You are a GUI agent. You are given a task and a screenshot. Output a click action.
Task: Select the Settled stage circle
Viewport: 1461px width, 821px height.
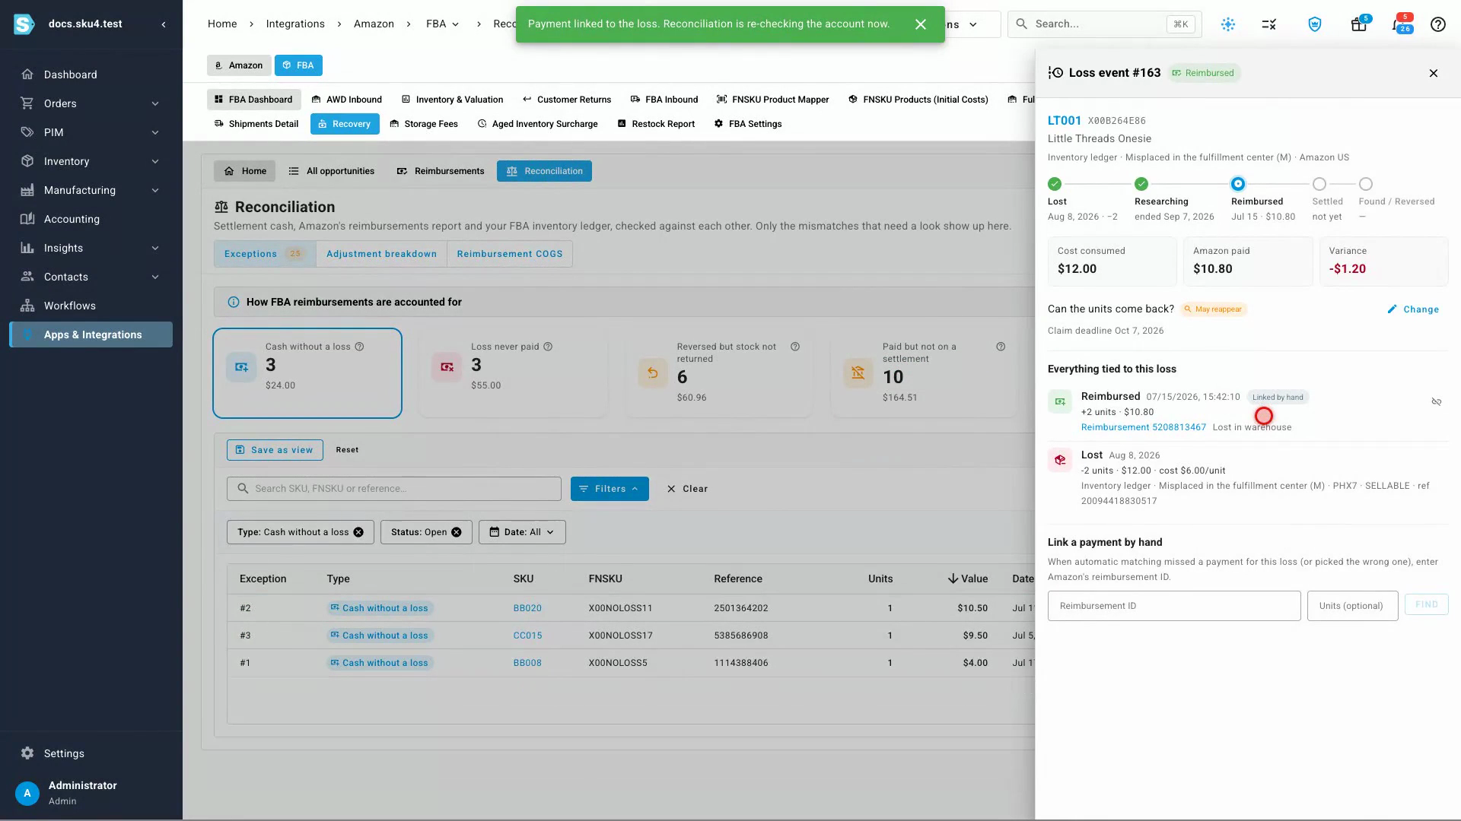(1319, 184)
